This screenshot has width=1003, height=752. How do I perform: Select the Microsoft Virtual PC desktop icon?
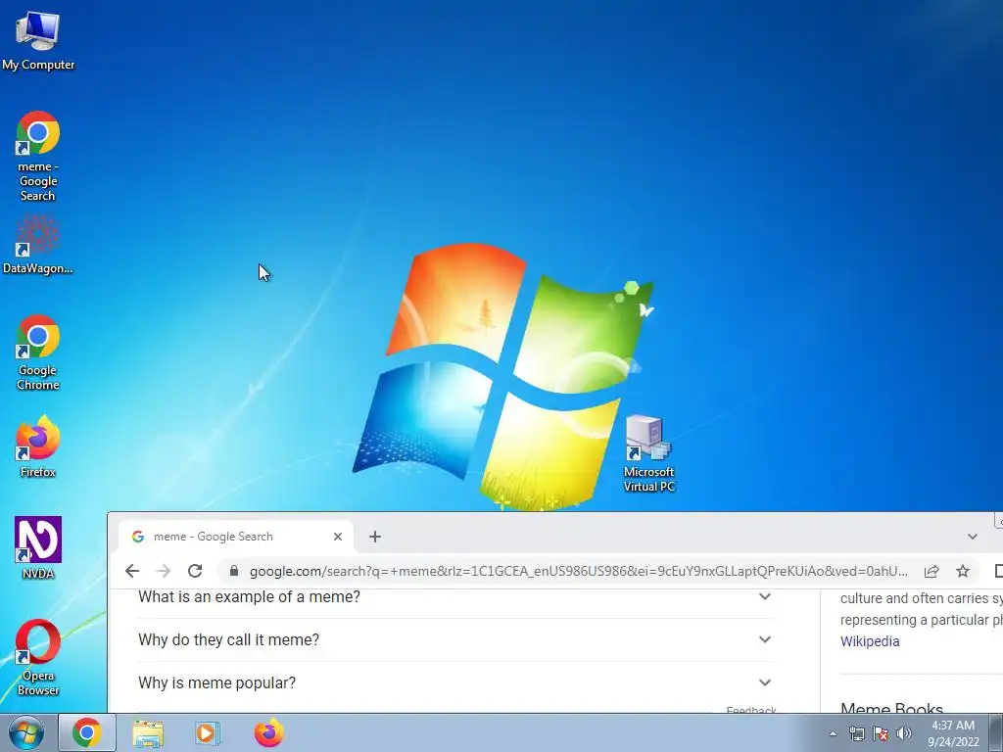648,454
